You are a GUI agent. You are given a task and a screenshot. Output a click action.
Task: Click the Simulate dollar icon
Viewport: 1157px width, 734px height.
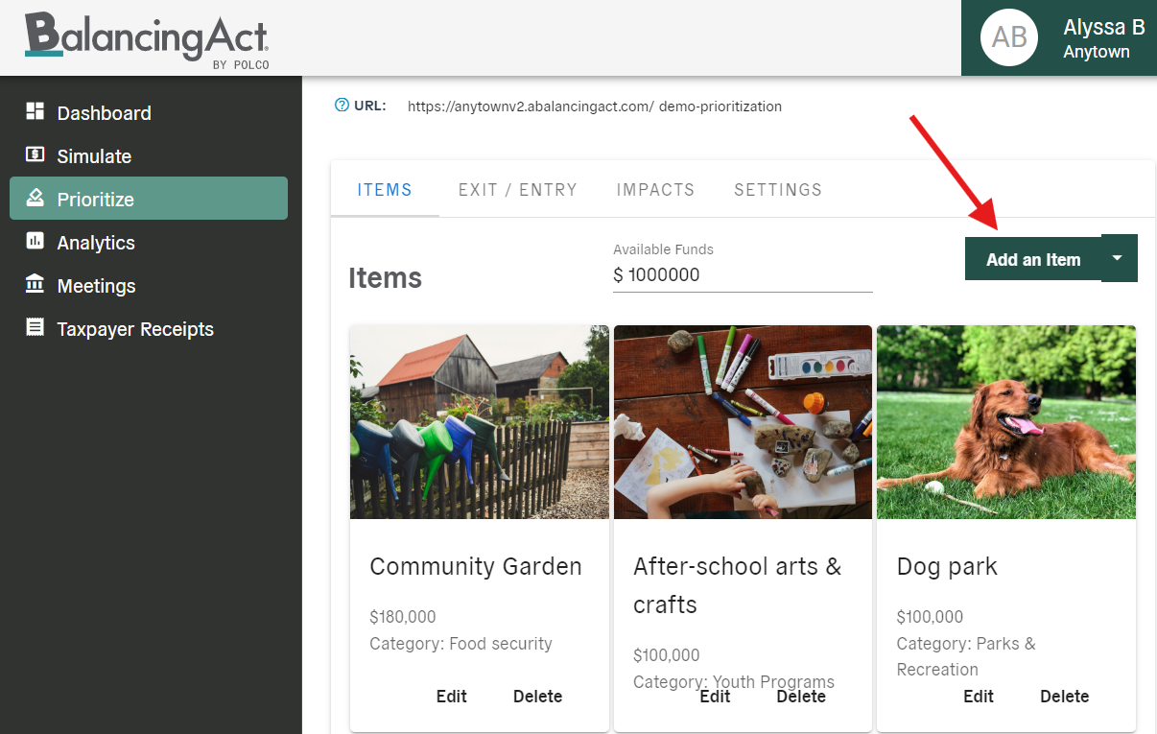pyautogui.click(x=35, y=154)
